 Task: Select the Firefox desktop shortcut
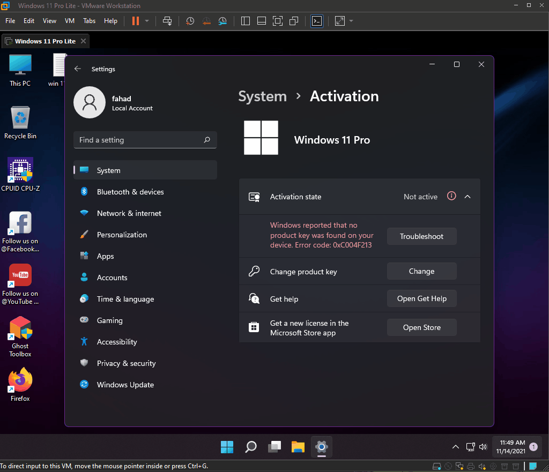(20, 385)
